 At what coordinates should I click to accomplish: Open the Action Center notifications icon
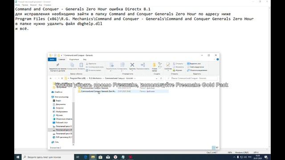(266, 157)
